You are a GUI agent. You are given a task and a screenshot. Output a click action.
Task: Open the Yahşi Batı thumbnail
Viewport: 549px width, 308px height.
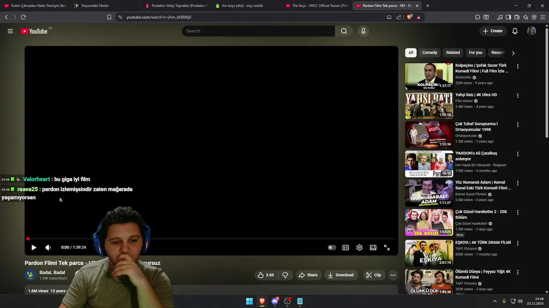coord(429,106)
